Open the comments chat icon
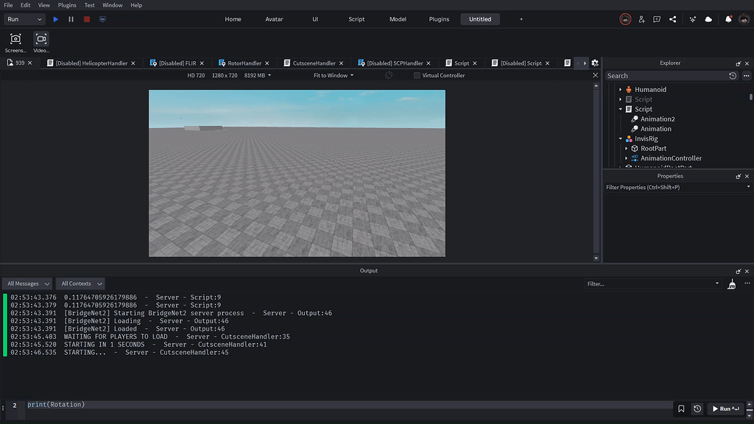The height and width of the screenshot is (424, 754). 657,19
